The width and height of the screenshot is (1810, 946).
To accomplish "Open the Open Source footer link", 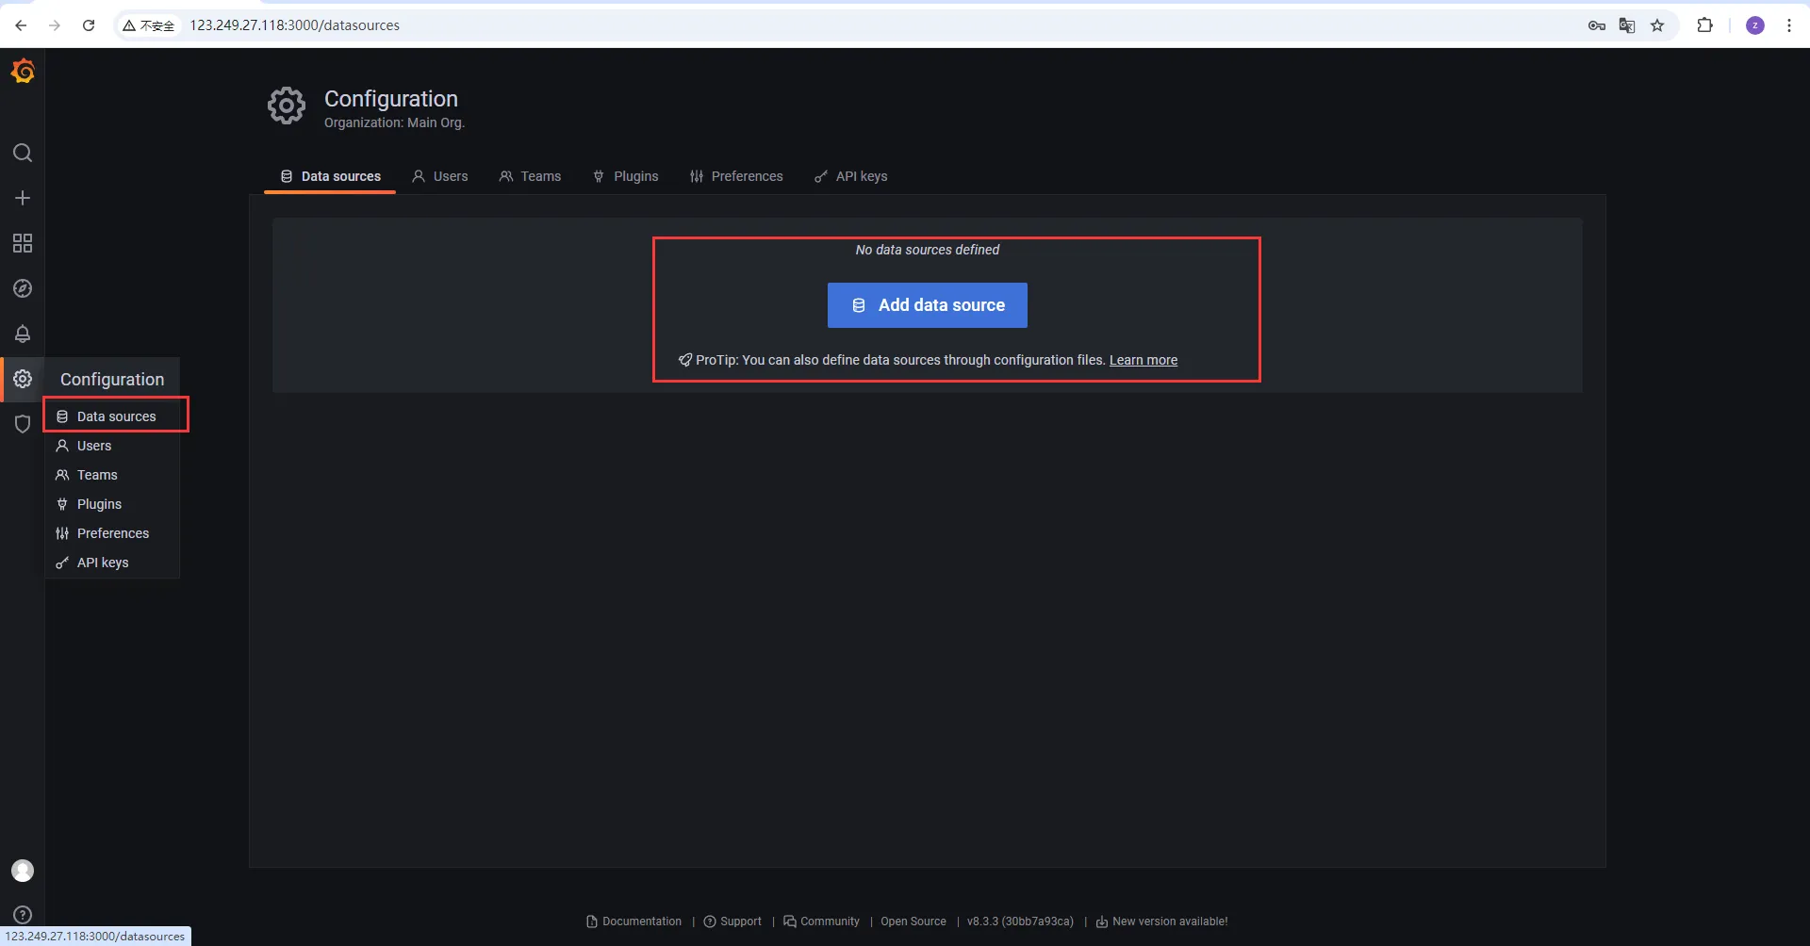I will tap(913, 922).
